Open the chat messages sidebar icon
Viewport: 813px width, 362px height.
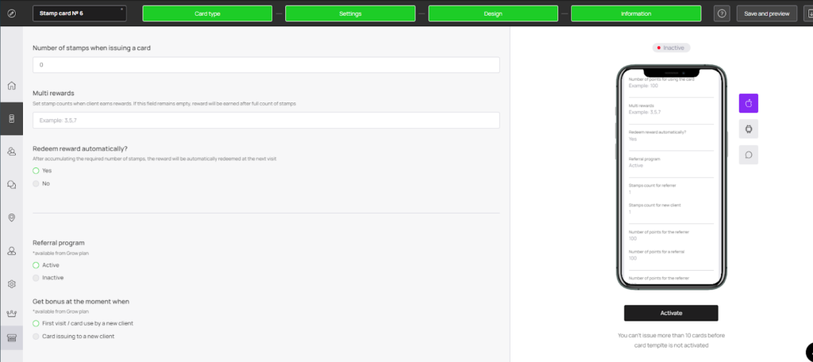(x=11, y=185)
